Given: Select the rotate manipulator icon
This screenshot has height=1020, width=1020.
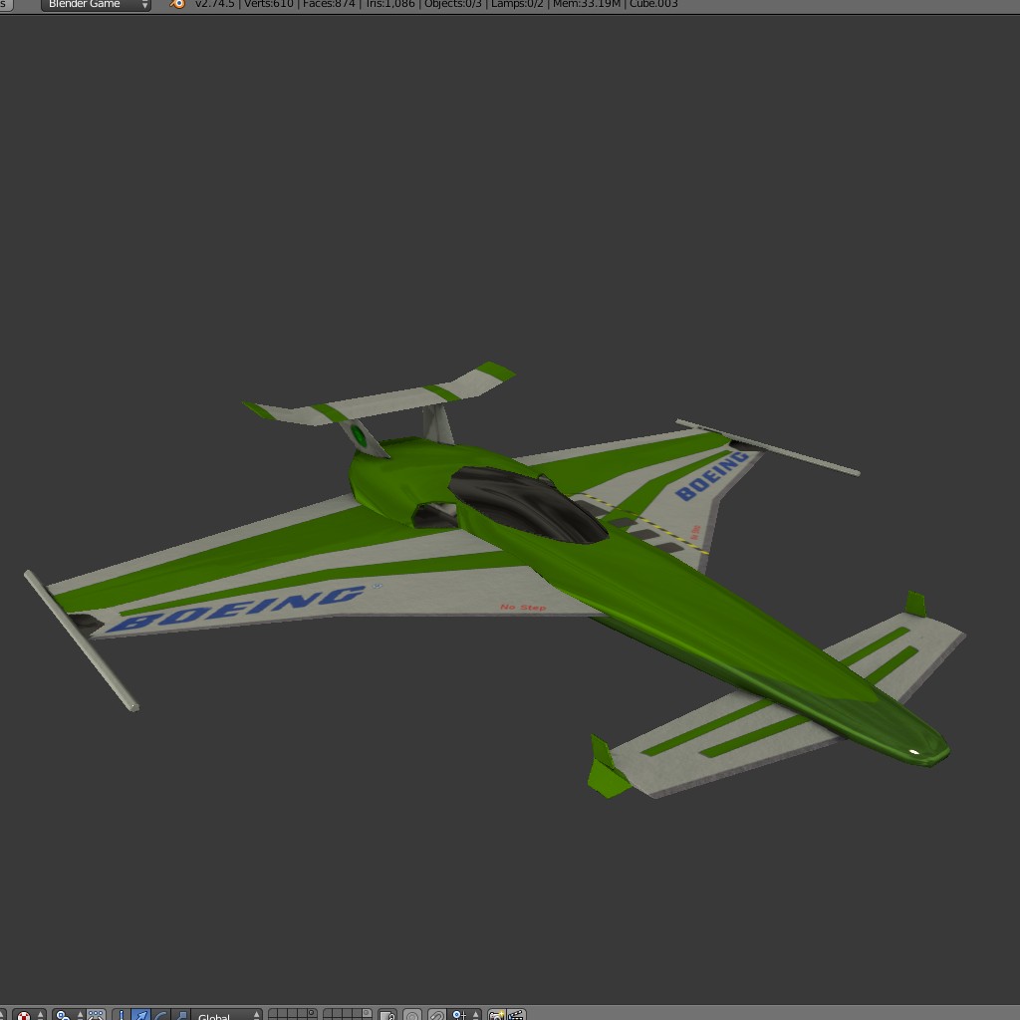Looking at the screenshot, I should tap(160, 1014).
